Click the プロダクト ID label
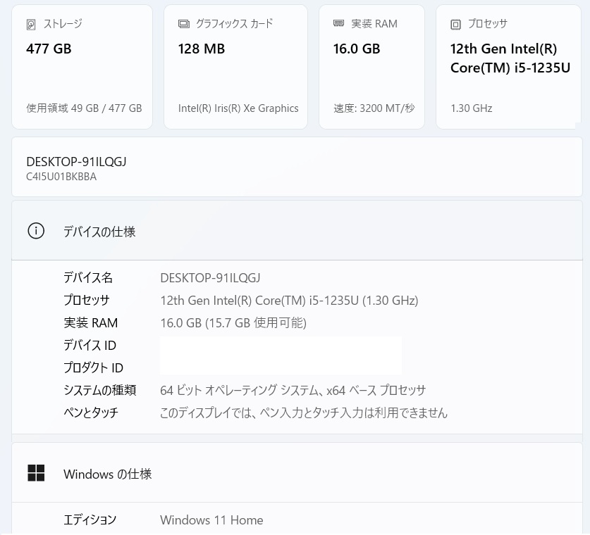 (93, 367)
